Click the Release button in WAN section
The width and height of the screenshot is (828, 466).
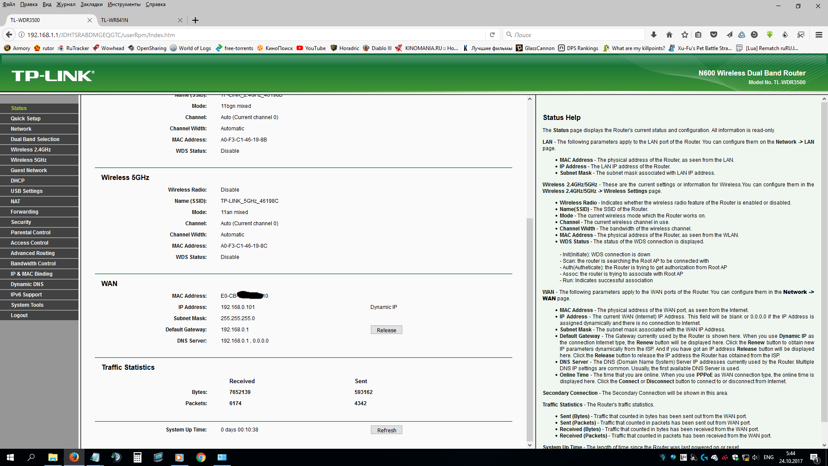(x=386, y=330)
